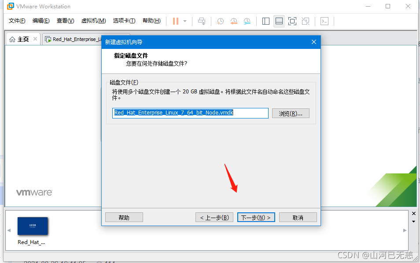420x263 pixels.
Task: Open the 虚拟机(M) menu
Action: [93, 21]
